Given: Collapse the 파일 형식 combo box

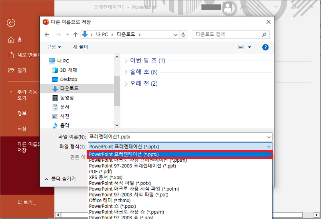Looking at the screenshot, I should pyautogui.click(x=269, y=147).
